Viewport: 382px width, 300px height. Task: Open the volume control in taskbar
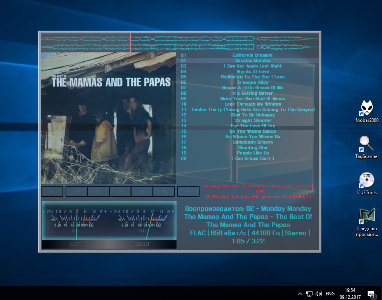[319, 294]
